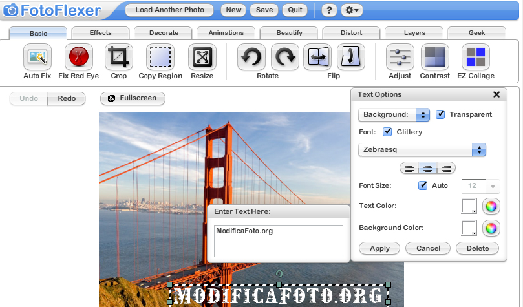Switch to the Effects tab
The width and height of the screenshot is (523, 307).
point(100,33)
